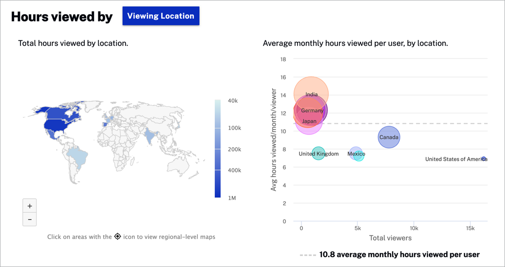Click the Mexico bubble label

point(355,153)
